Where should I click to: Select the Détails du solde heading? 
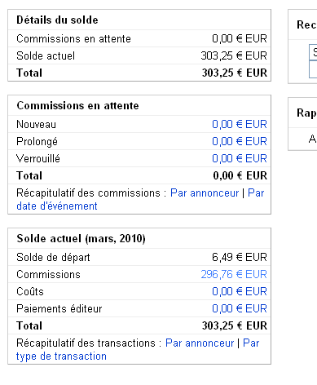coord(57,20)
